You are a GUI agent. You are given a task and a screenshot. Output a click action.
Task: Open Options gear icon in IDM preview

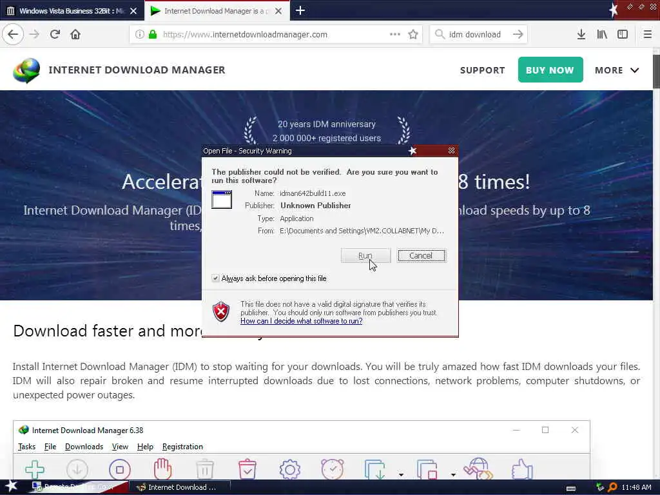pyautogui.click(x=290, y=469)
